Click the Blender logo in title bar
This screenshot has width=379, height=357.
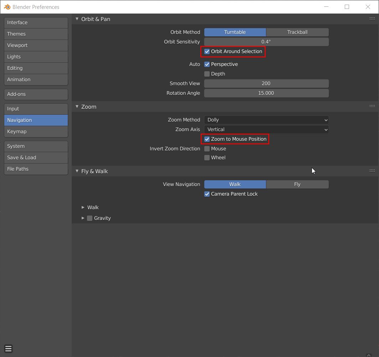pos(7,7)
